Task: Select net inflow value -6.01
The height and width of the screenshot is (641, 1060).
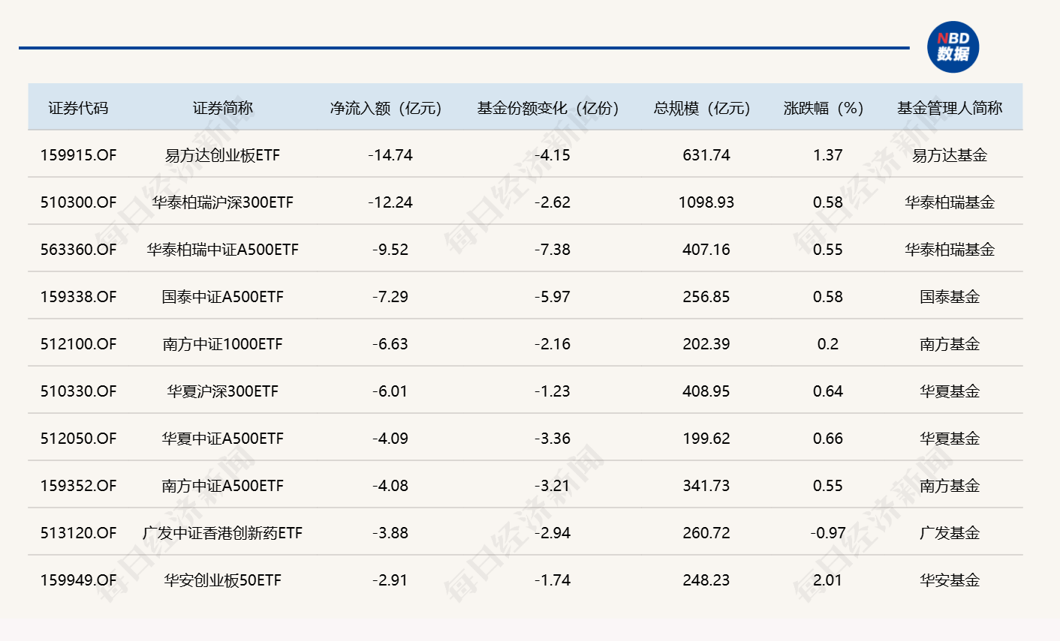Action: point(390,391)
